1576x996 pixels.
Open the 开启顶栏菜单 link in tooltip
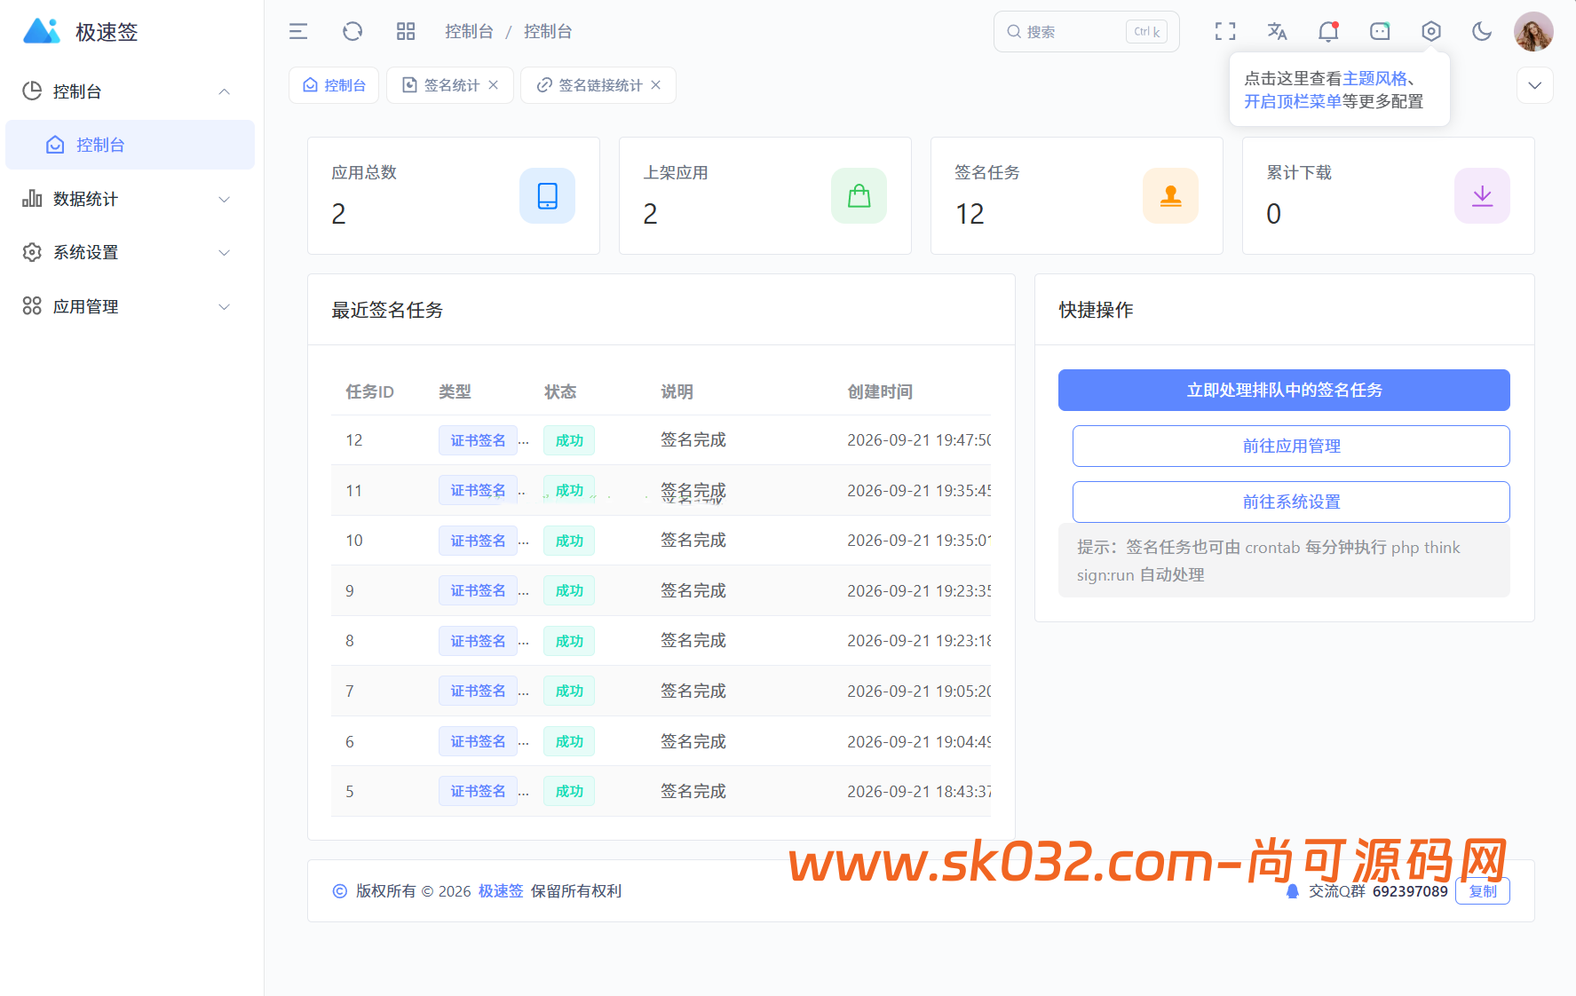click(1293, 101)
